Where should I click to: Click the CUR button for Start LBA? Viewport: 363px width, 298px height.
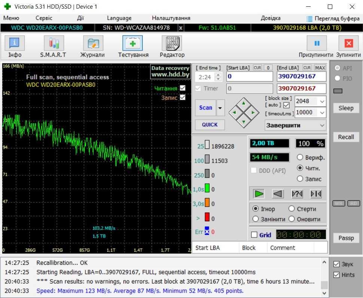pos(257,68)
